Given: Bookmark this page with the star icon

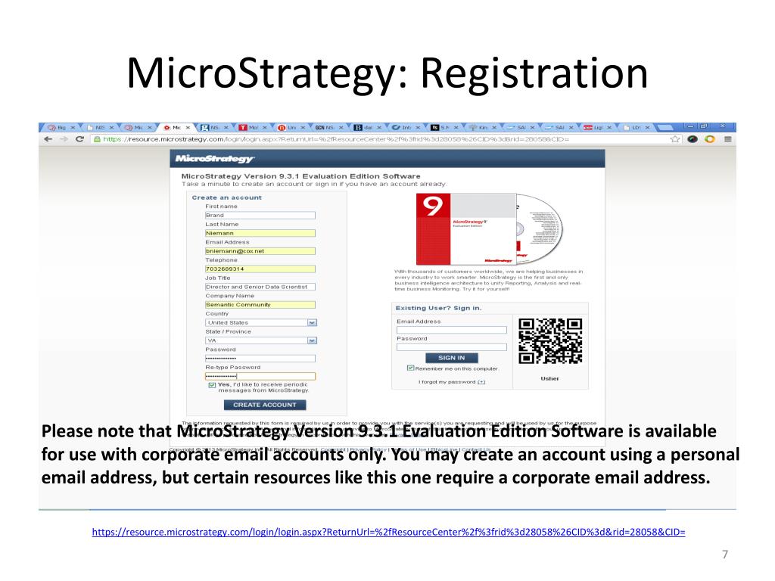Looking at the screenshot, I should tap(675, 139).
